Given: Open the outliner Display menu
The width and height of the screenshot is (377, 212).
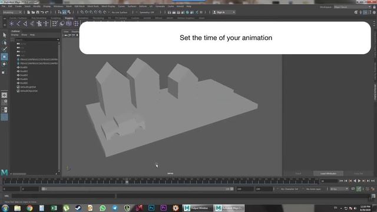Looking at the screenshot, I should click(x=15, y=35).
